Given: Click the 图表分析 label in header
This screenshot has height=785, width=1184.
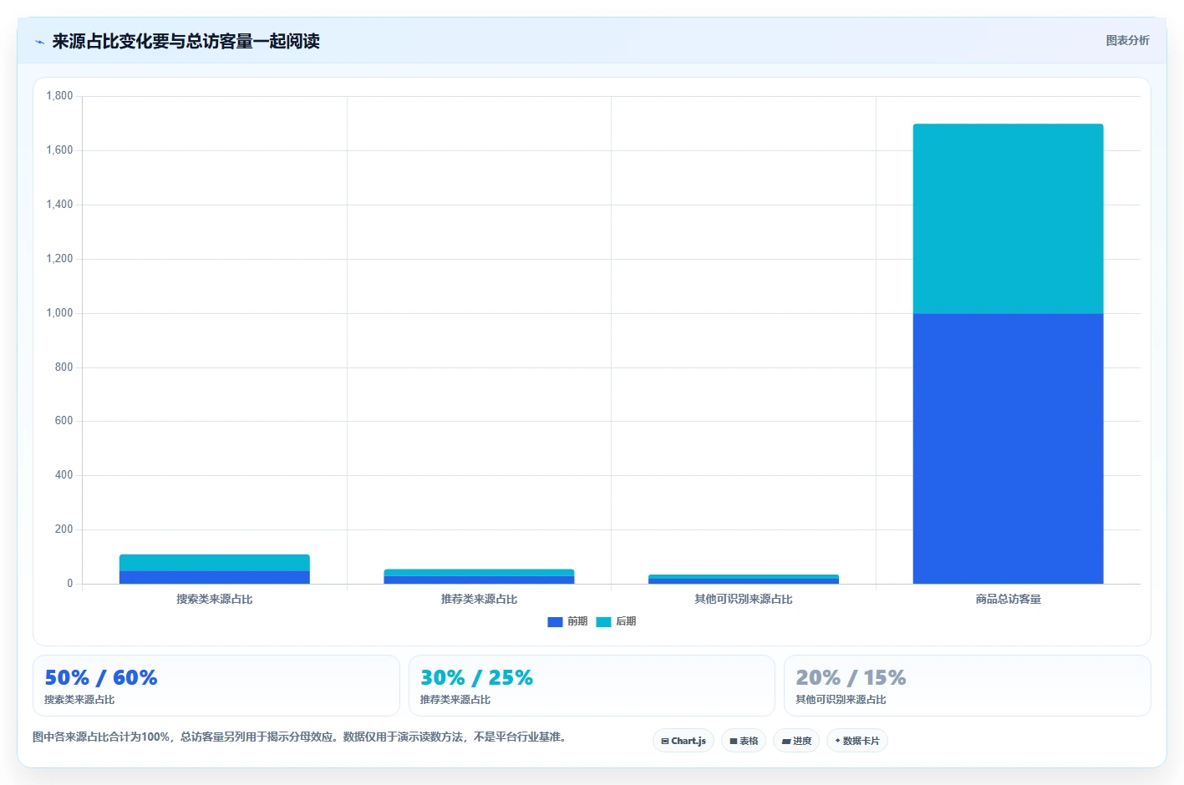Looking at the screenshot, I should pos(1127,40).
